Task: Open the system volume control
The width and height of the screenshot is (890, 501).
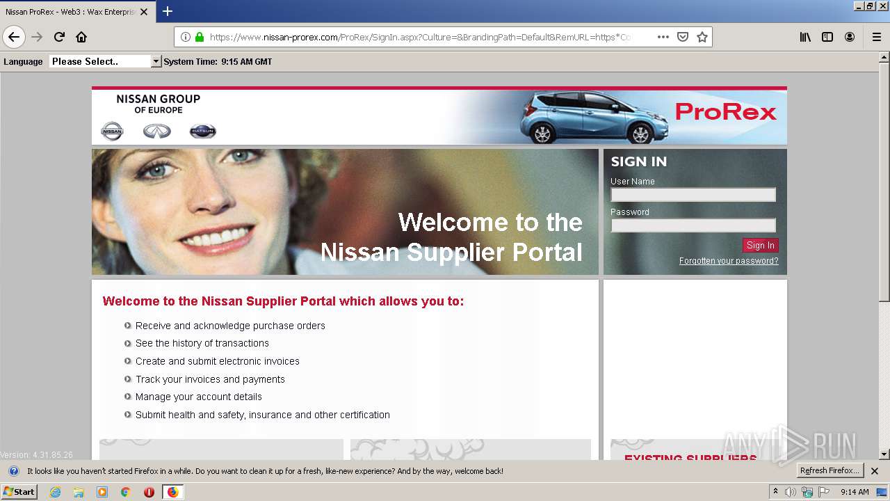Action: point(791,492)
